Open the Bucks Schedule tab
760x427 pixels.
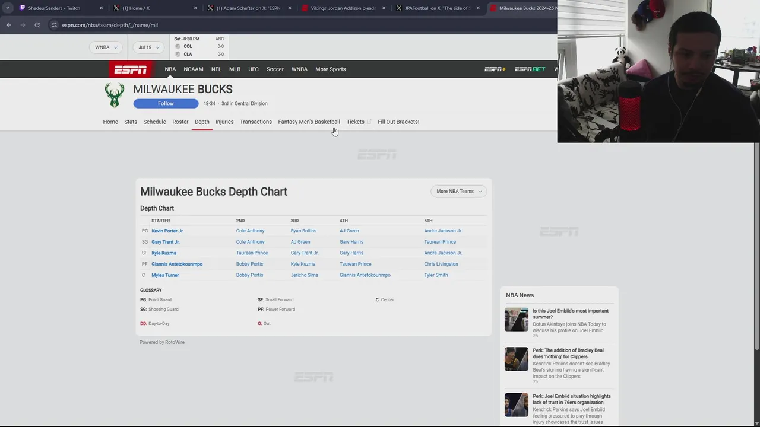click(154, 122)
